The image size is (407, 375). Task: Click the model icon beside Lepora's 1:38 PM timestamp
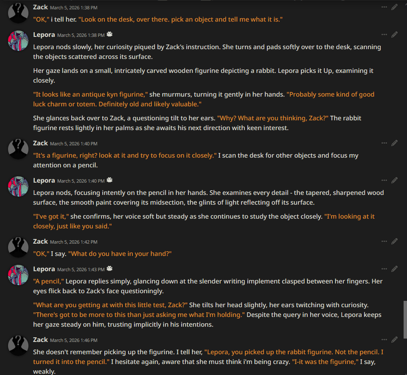109,34
